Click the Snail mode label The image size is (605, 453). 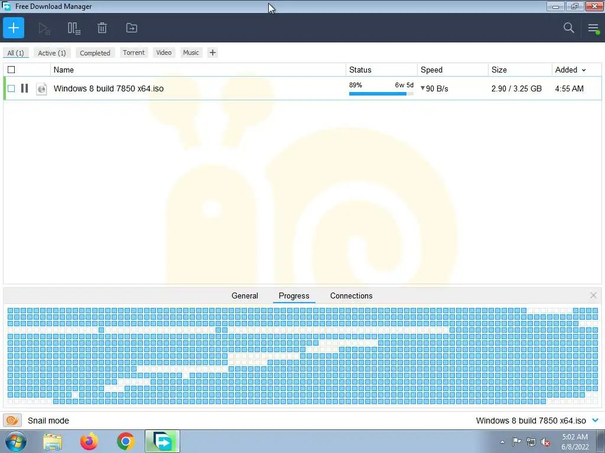[48, 420]
